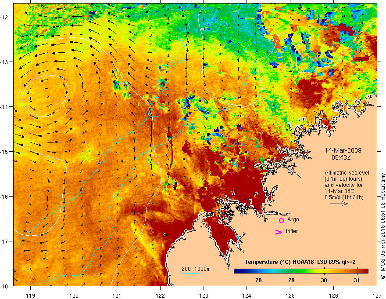Click the cyan 200 1000m isobath legend line
This screenshot has height=299, width=386.
190,273
